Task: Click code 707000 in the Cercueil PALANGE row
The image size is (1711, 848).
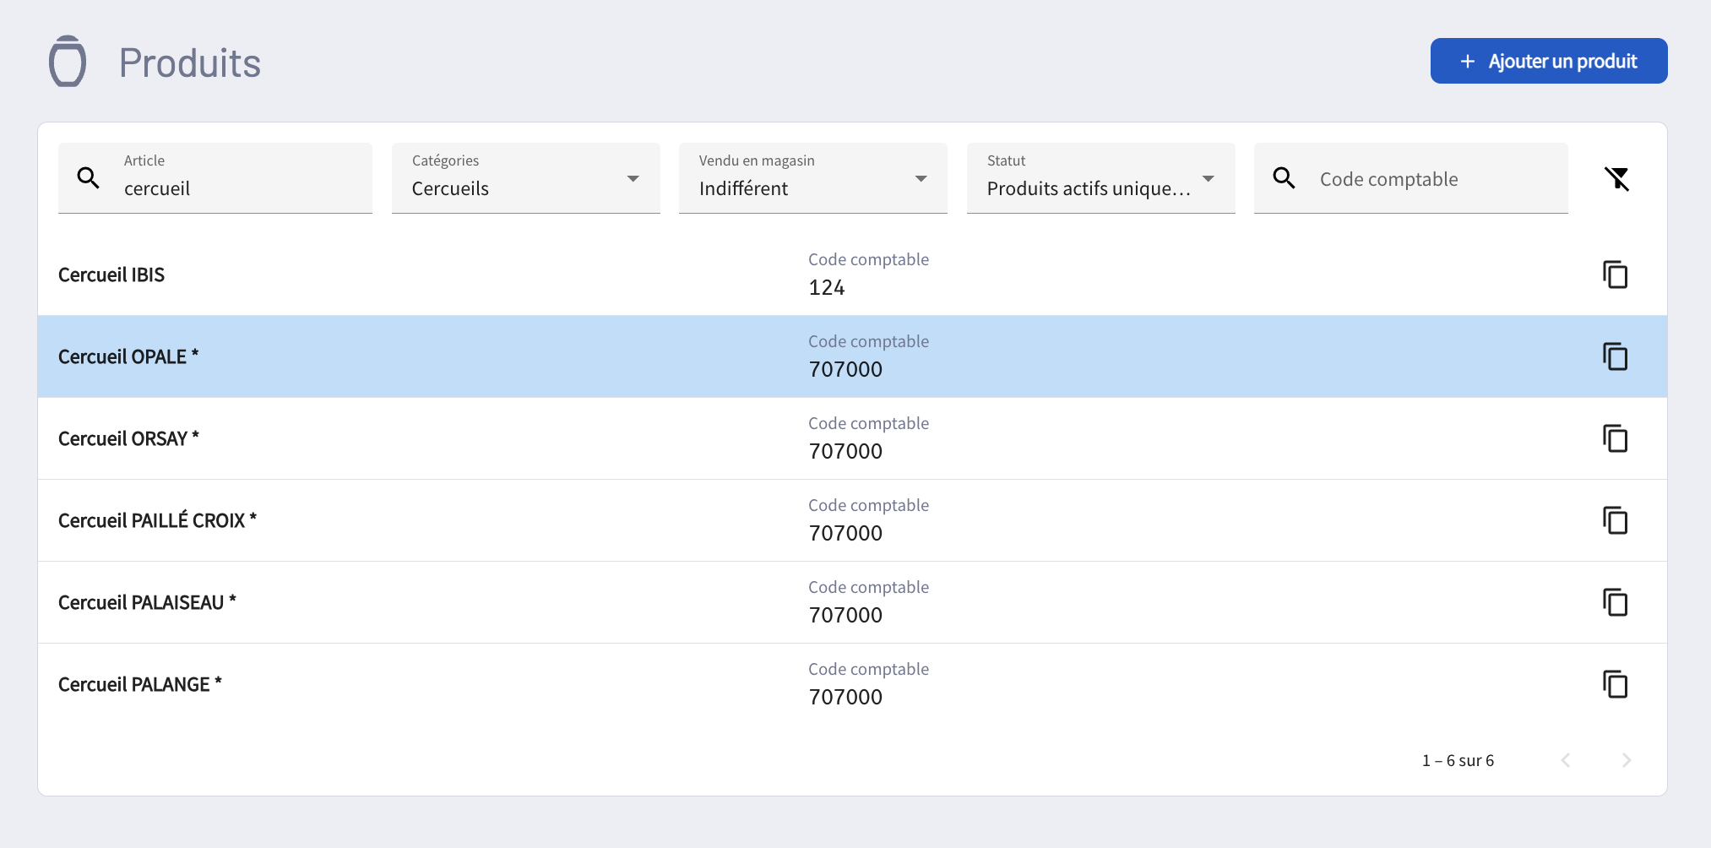Action: 845,698
